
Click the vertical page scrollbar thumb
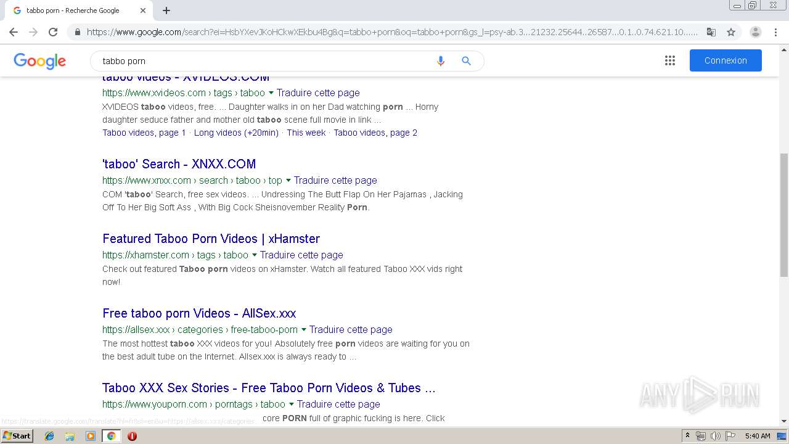(784, 215)
